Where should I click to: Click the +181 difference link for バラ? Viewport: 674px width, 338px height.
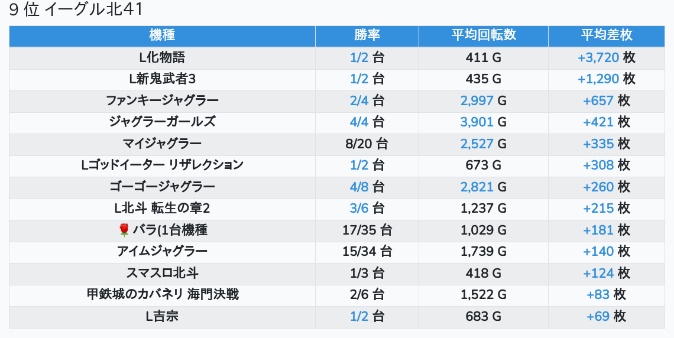598,230
